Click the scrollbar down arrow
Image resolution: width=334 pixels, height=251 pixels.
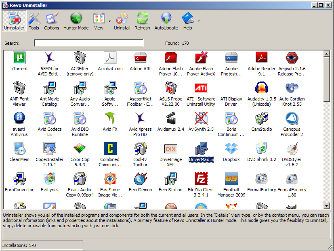click(327, 206)
